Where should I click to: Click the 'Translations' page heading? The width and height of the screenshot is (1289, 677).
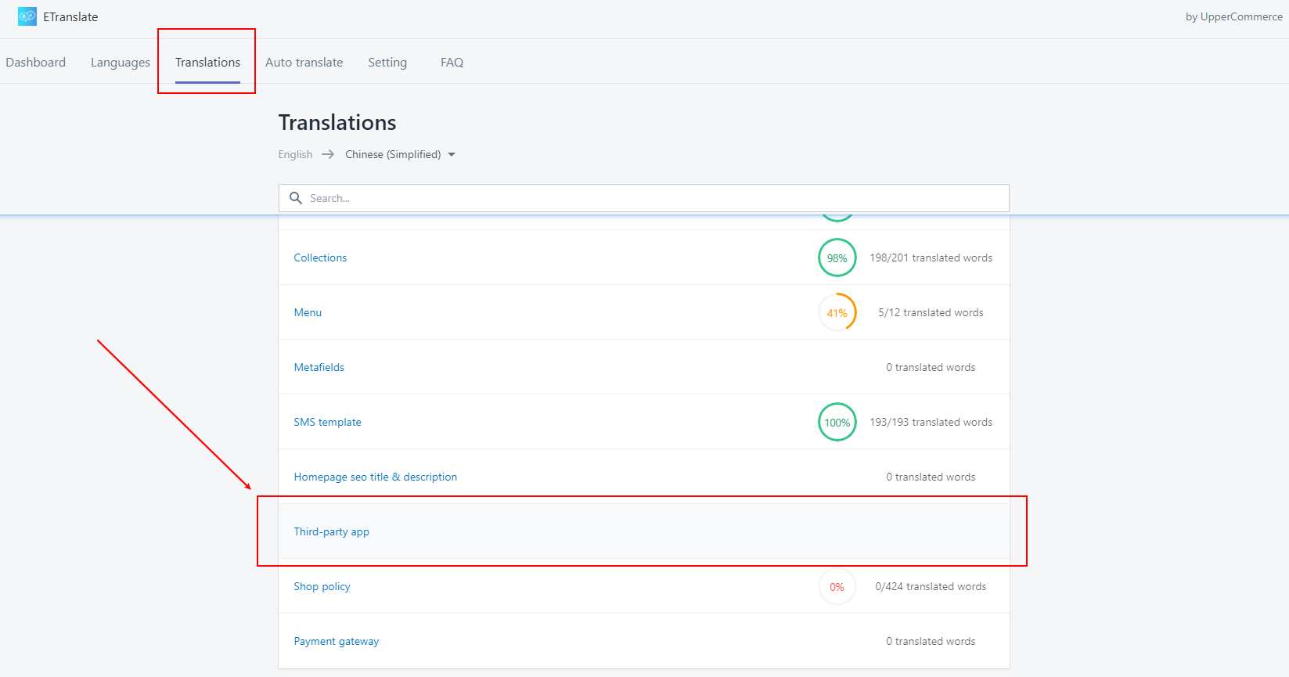[x=337, y=122]
